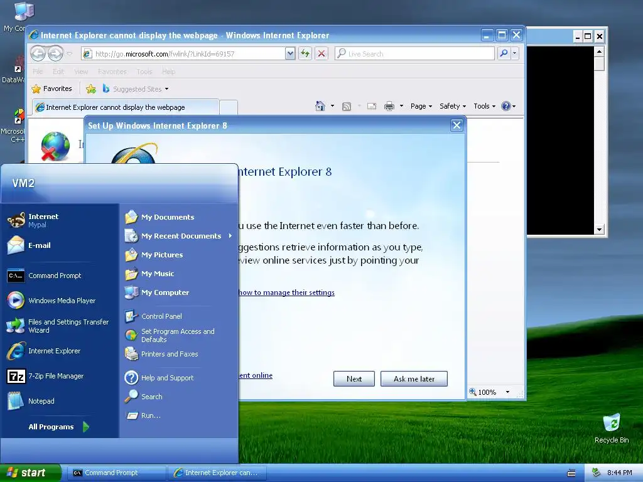The height and width of the screenshot is (482, 643).
Task: Click the IE Forward navigation button
Action: [55, 53]
